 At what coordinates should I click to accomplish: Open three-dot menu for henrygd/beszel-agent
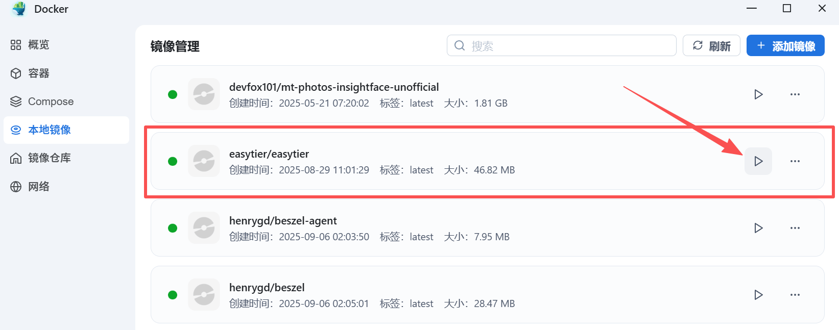pos(795,228)
